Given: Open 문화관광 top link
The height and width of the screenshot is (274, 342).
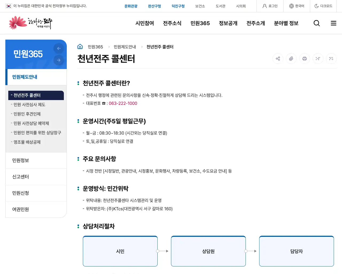Looking at the screenshot, I should pyautogui.click(x=131, y=6).
